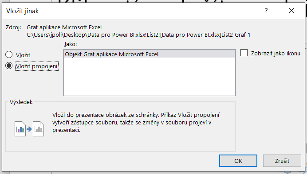The height and width of the screenshot is (174, 307).
Task: Choose the Vložit propojení radio option
Action: tap(9, 66)
